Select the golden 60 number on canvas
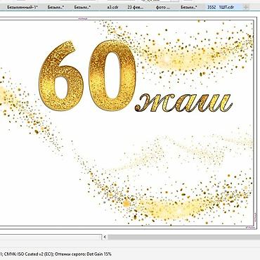The image size is (260, 260). pos(87,76)
